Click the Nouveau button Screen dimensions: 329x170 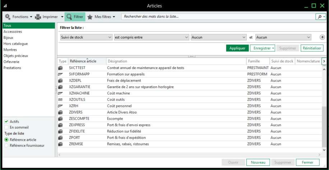[258, 162]
